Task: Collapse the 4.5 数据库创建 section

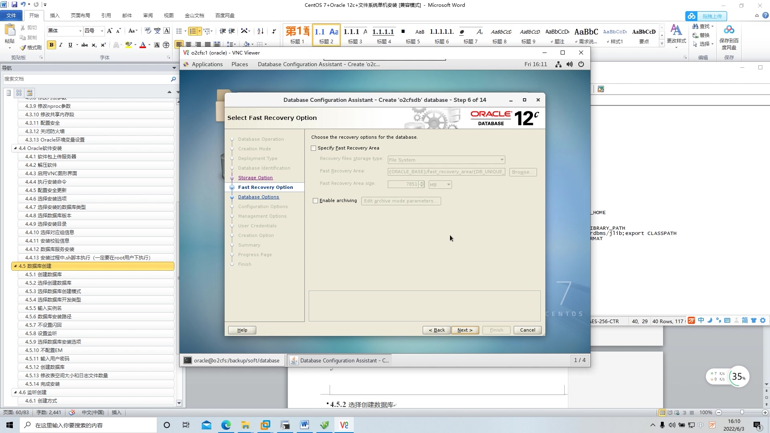Action: pos(15,266)
